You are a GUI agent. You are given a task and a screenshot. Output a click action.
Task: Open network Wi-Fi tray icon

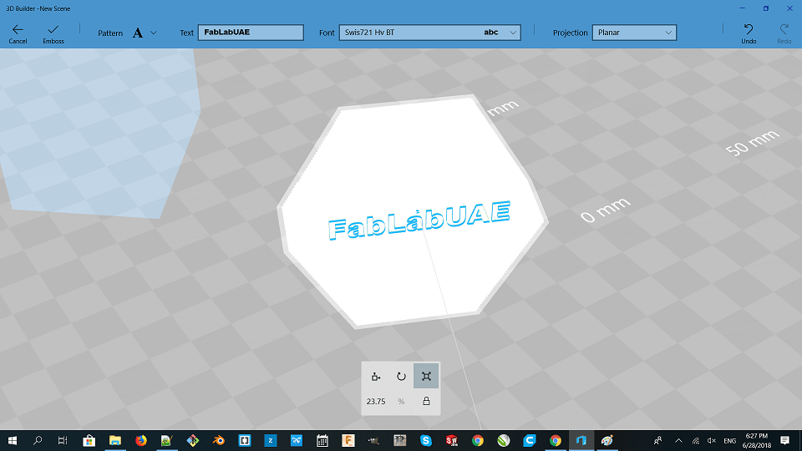point(696,440)
